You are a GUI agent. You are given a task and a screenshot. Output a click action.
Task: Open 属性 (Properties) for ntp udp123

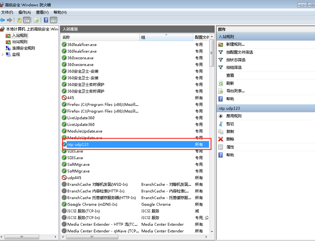(x=230, y=147)
